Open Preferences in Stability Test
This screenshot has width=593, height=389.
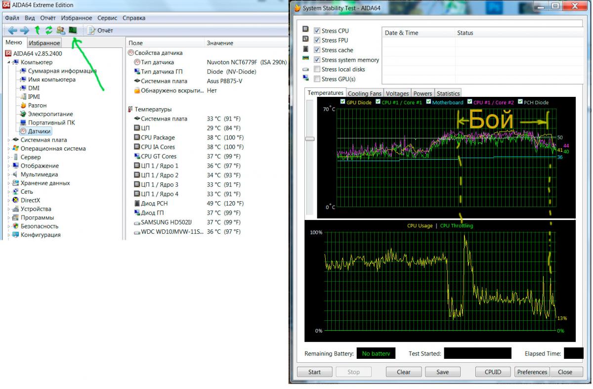532,372
